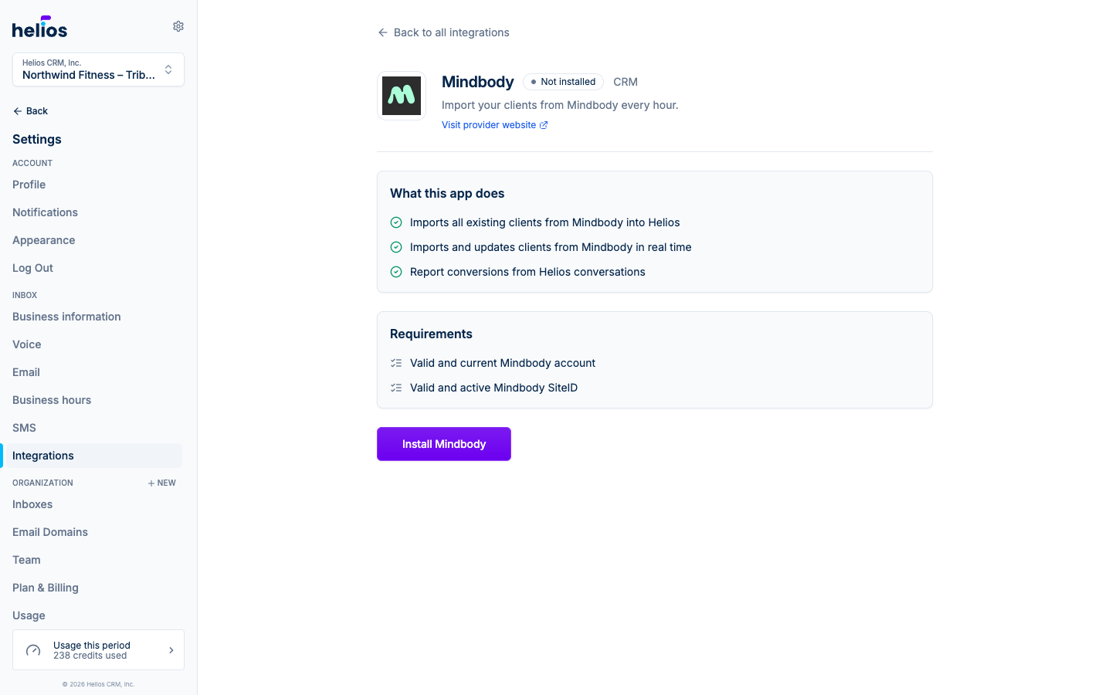
Task: Open Usage settings
Action: point(29,615)
